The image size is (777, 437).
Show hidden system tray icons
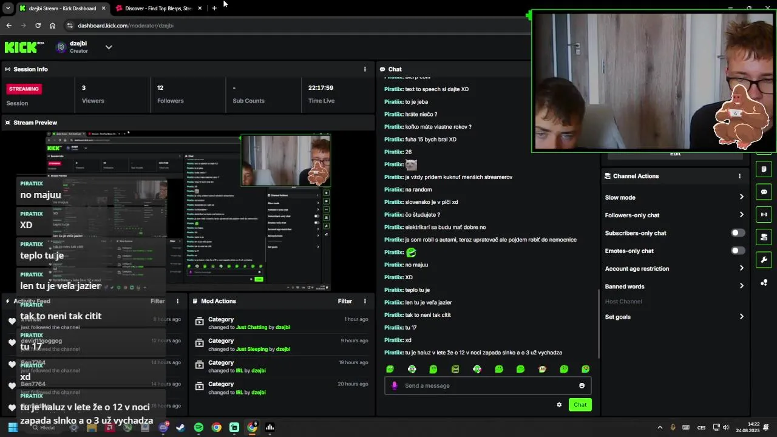660,427
